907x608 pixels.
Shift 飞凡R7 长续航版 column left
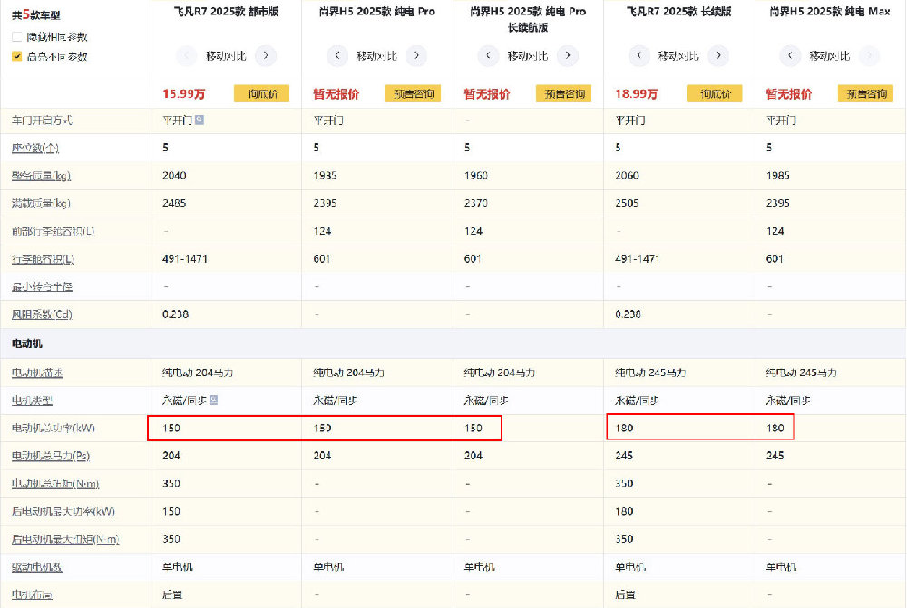pyautogui.click(x=639, y=55)
